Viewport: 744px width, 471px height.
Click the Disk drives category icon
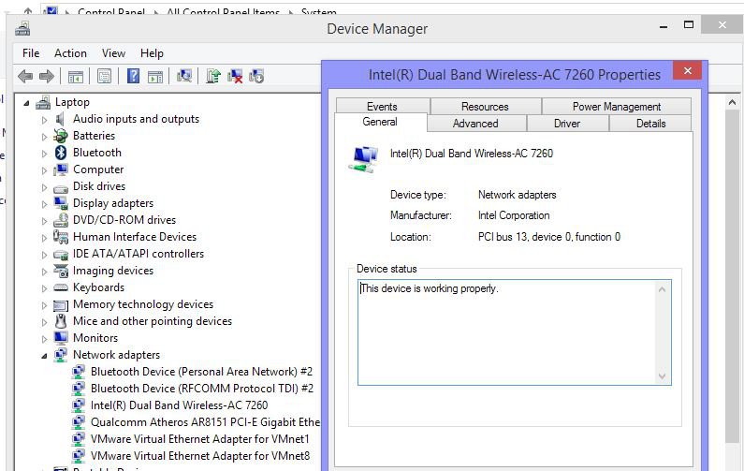[x=61, y=187]
